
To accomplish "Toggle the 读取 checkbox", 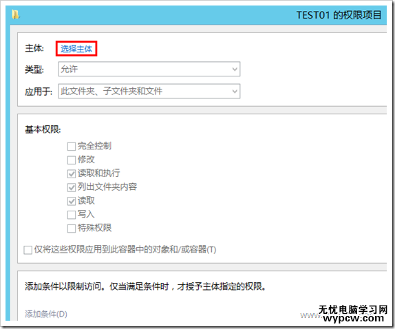I will click(72, 201).
